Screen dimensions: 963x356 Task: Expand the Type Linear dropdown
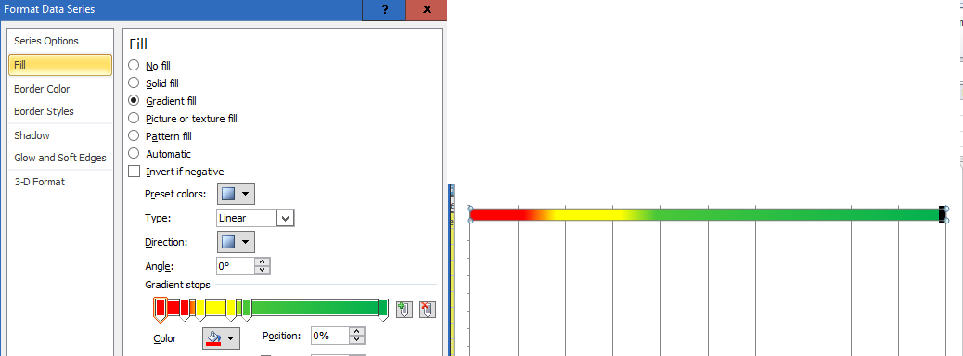tap(286, 218)
